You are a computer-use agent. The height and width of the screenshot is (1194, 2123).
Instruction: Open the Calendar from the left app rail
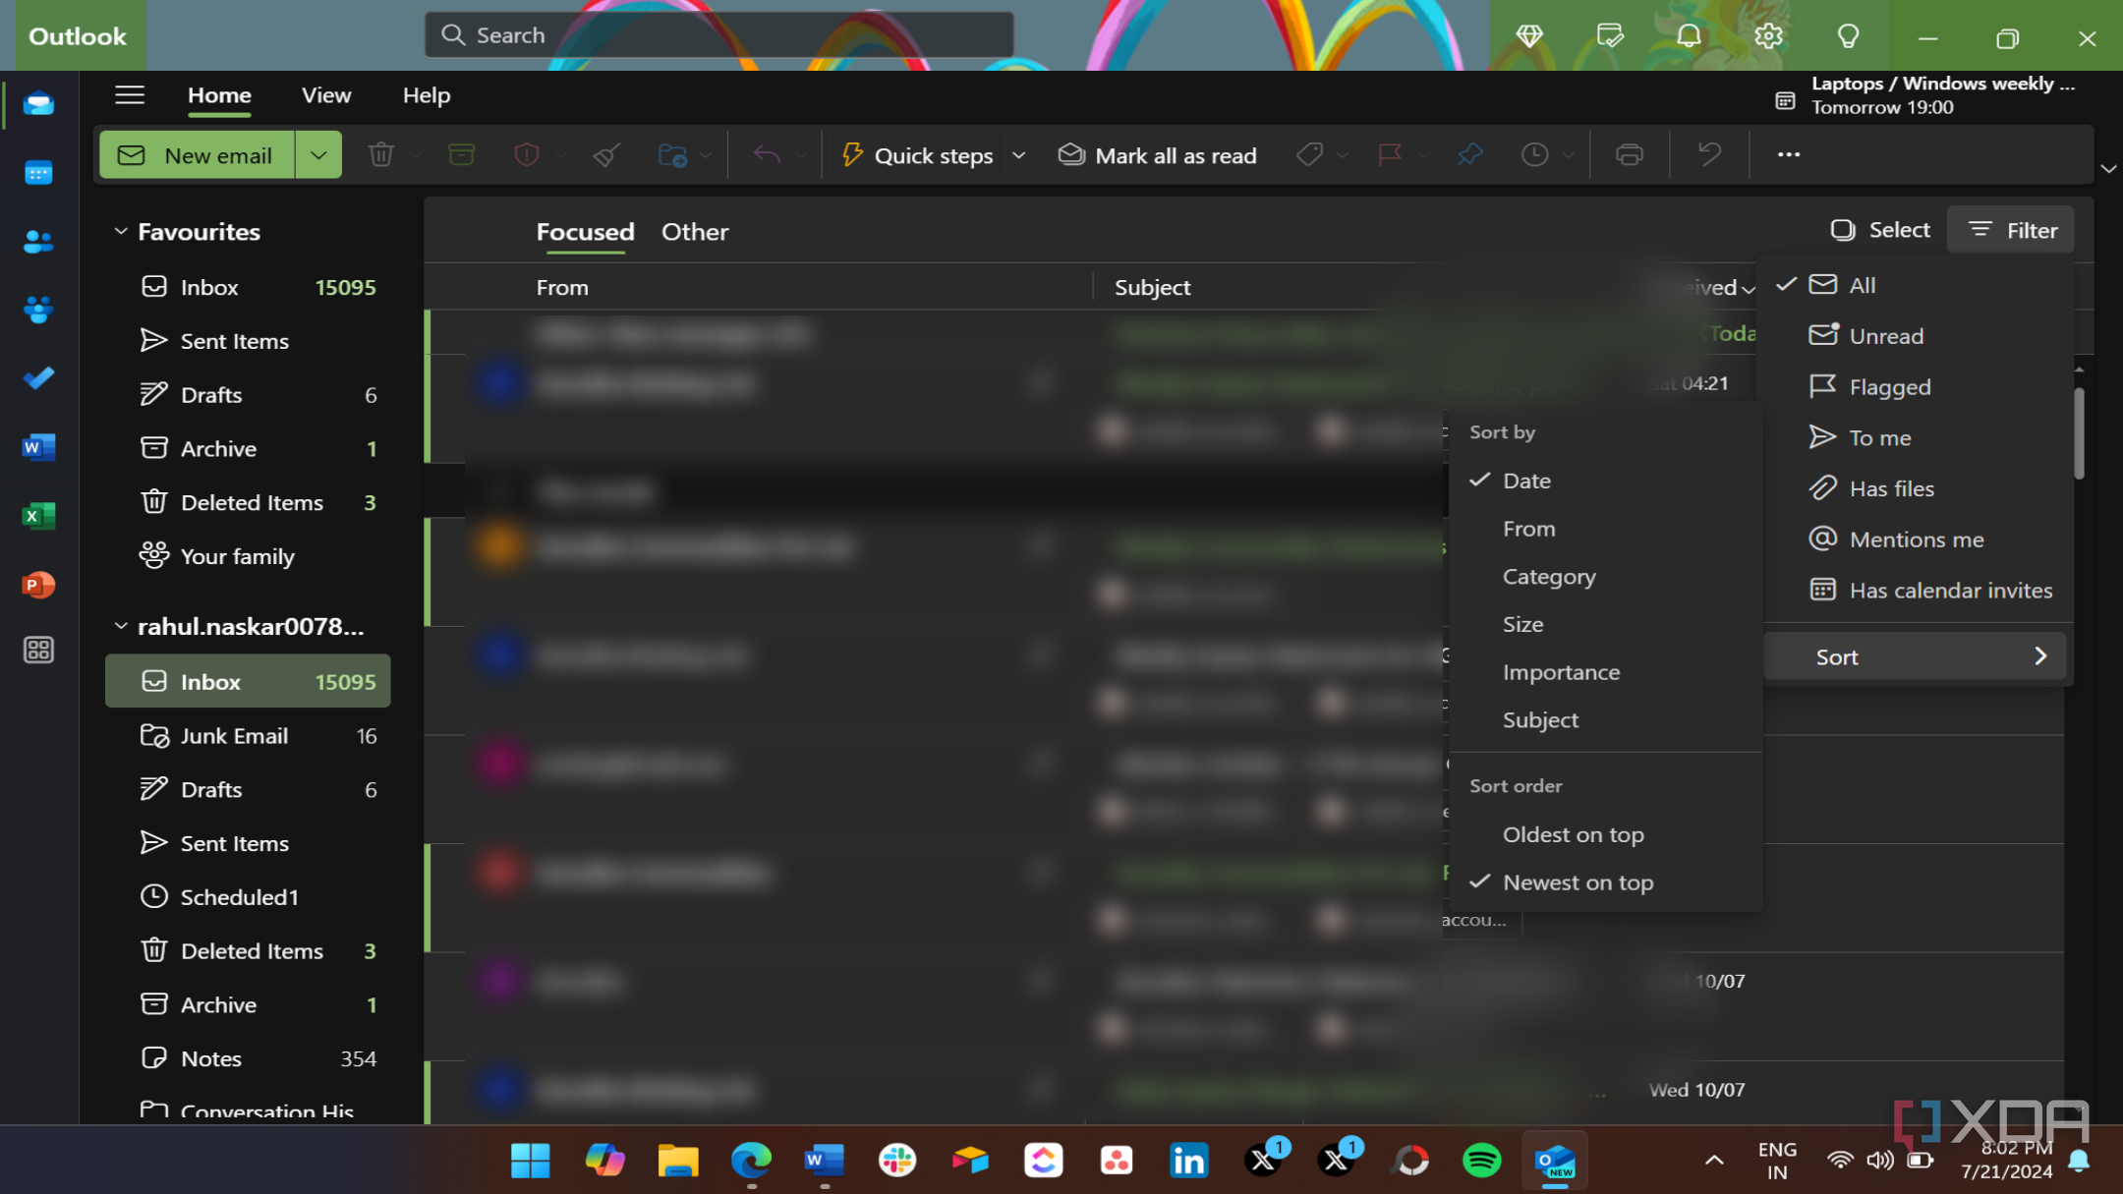click(x=38, y=173)
